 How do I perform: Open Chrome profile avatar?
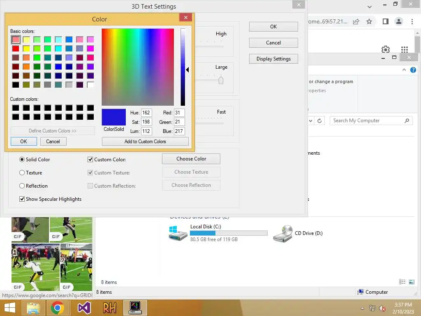tap(399, 21)
